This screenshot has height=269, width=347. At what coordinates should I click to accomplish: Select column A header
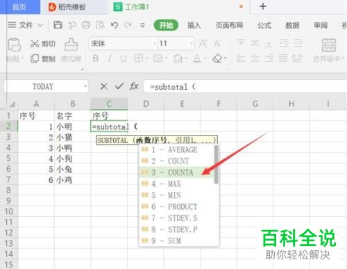click(x=36, y=104)
